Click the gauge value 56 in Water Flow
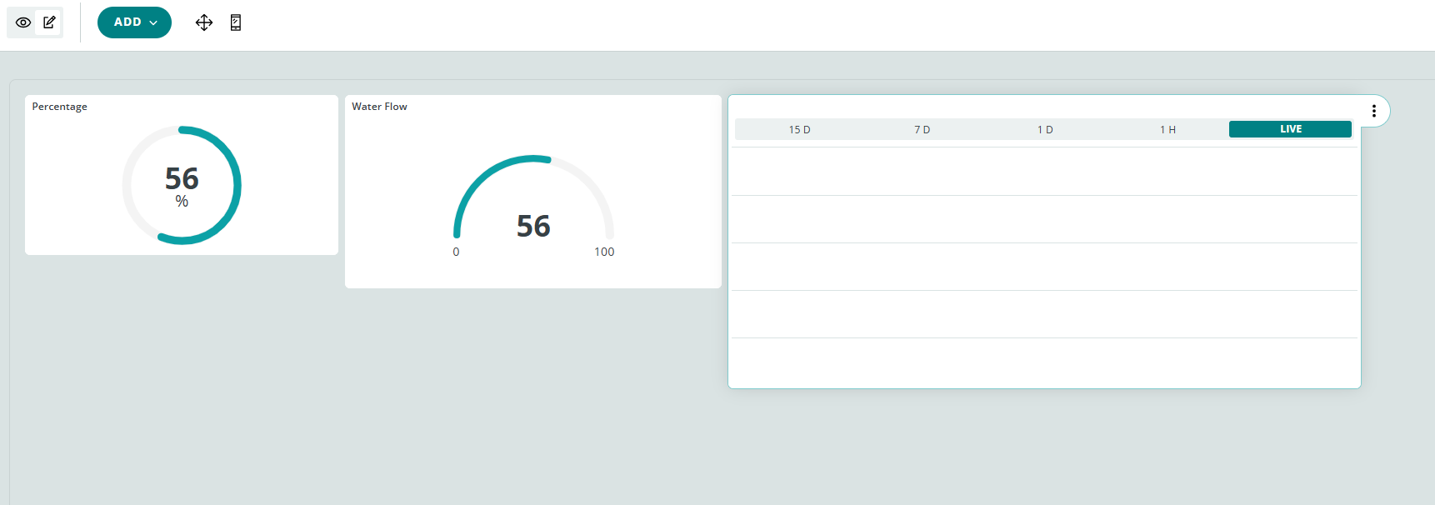Image resolution: width=1435 pixels, height=505 pixels. (x=533, y=226)
